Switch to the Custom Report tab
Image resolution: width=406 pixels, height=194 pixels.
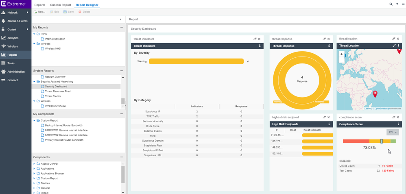coord(60,5)
